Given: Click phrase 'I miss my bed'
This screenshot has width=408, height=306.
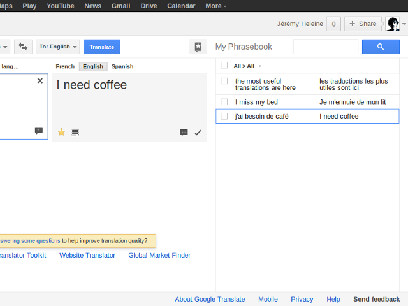Looking at the screenshot, I should [x=256, y=102].
